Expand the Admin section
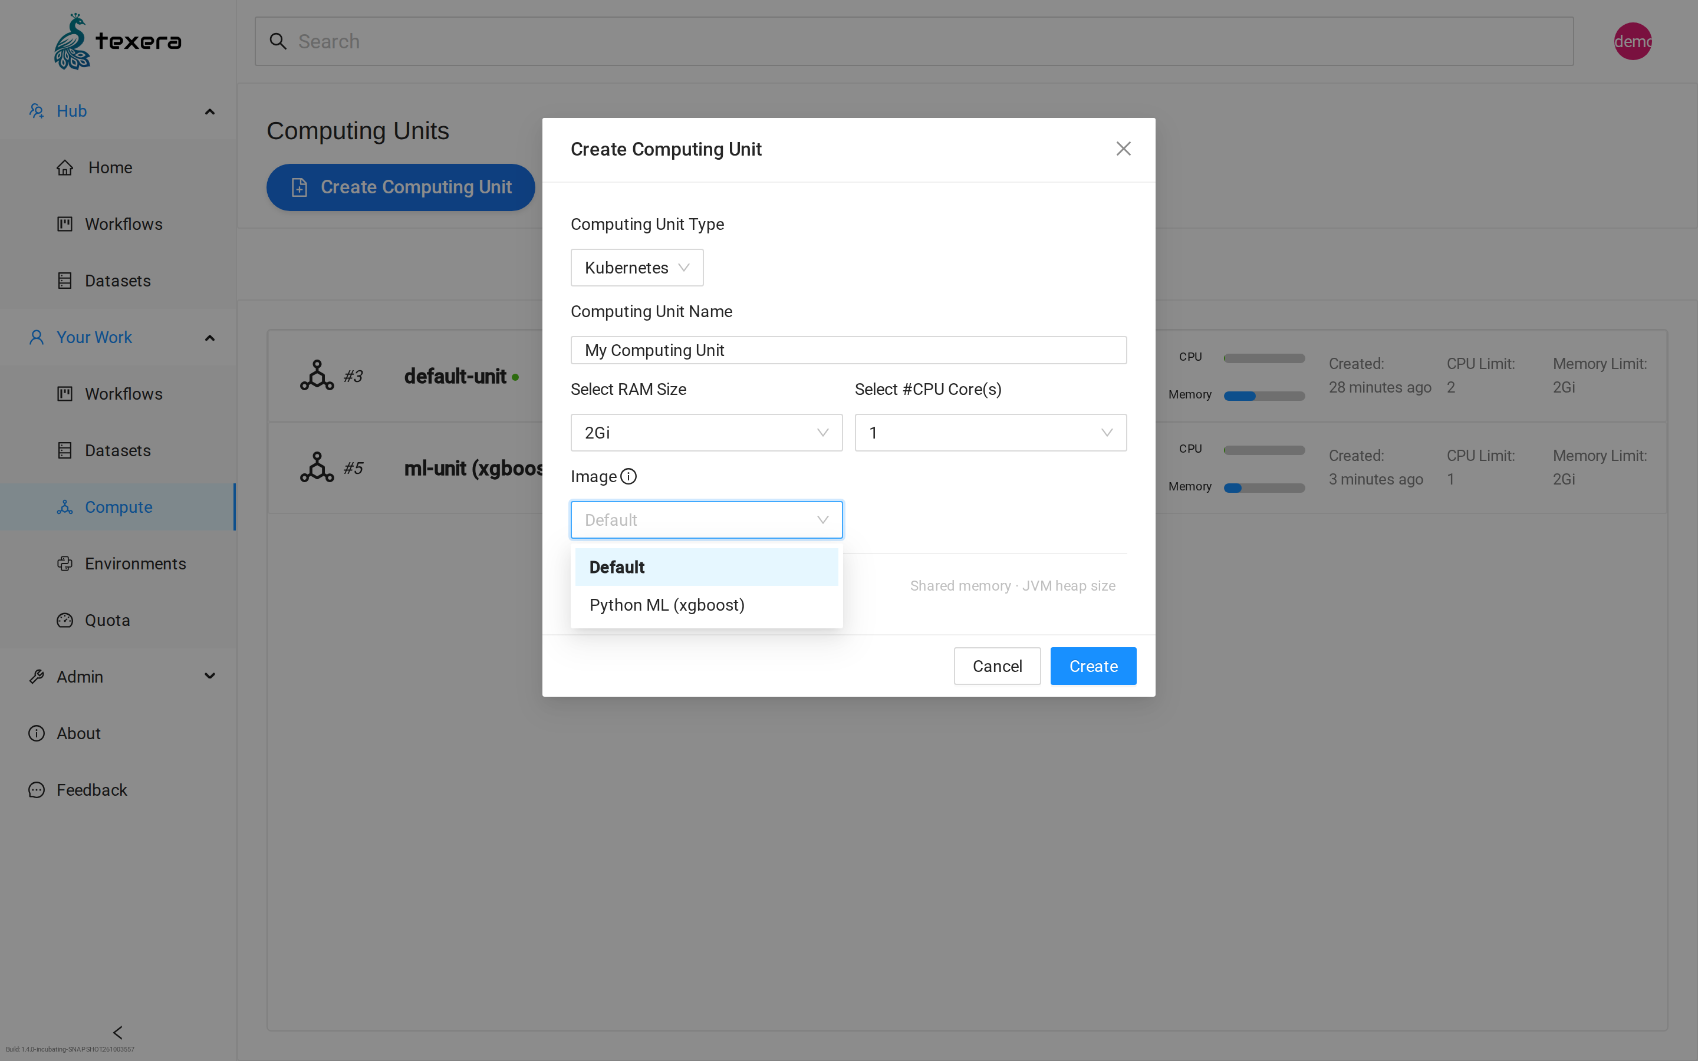1698x1061 pixels. coord(209,677)
